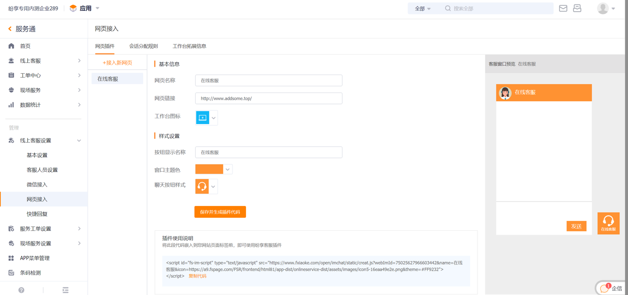The height and width of the screenshot is (295, 628).
Task: Switch to the 会话分配规则 tab
Action: click(144, 46)
